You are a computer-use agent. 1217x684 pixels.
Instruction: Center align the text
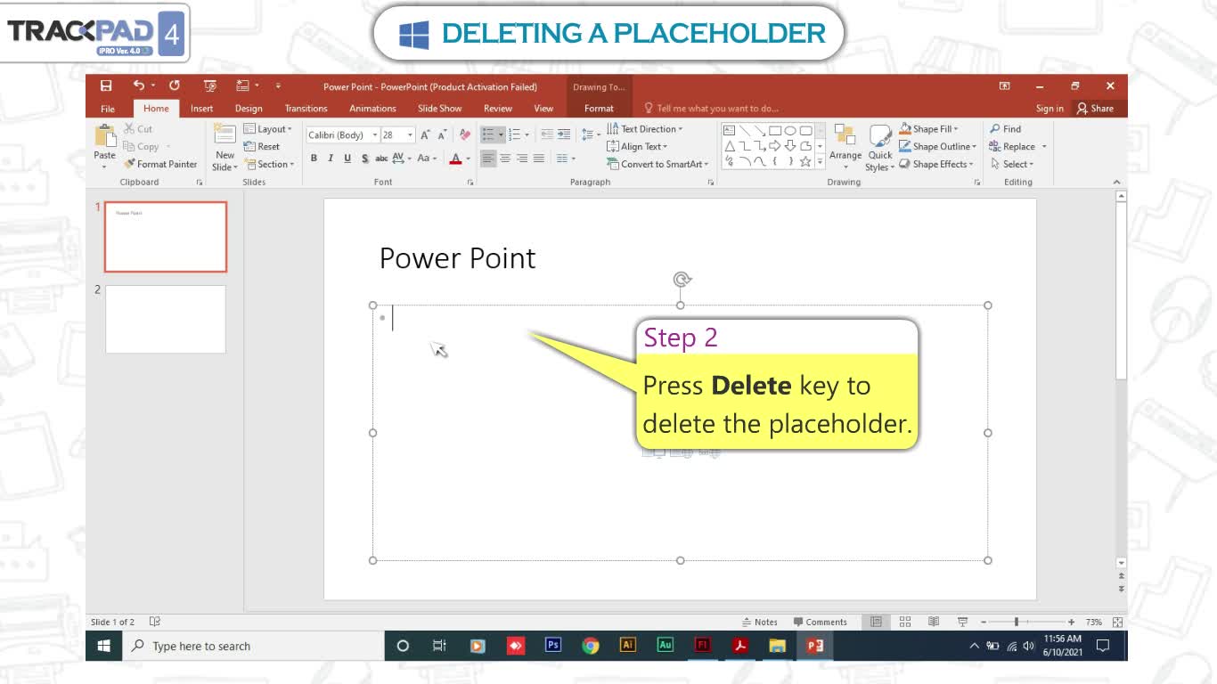(x=505, y=159)
